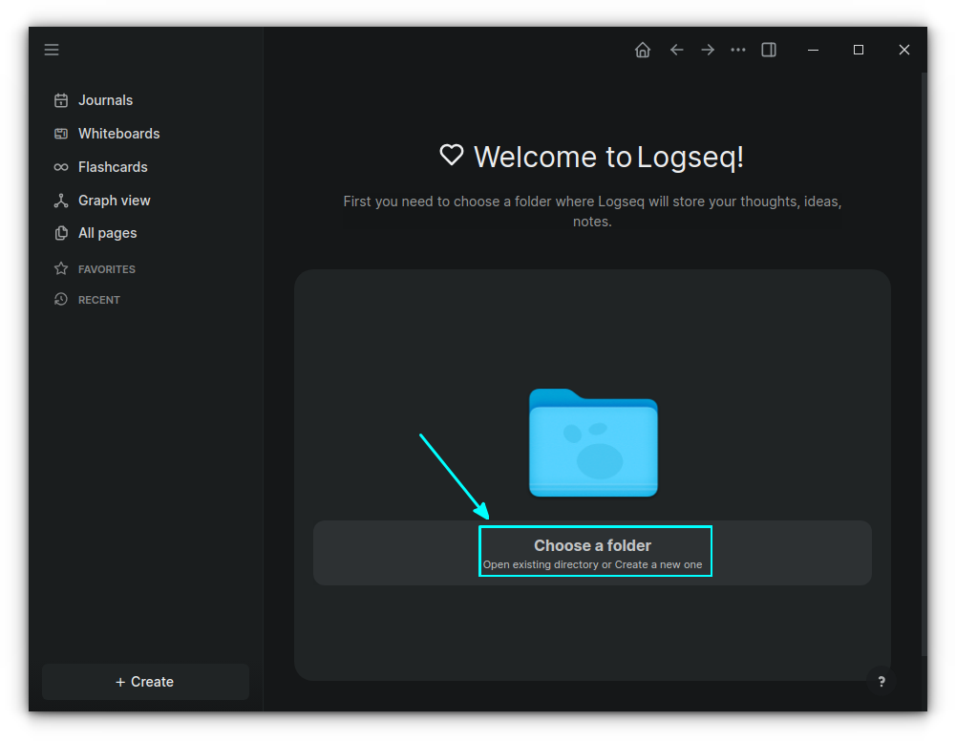956x742 pixels.
Task: Click the blue folder illustration
Action: (x=593, y=441)
